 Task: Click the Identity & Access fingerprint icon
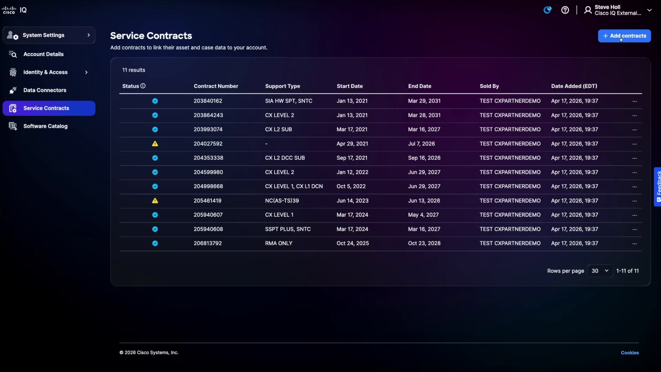[x=13, y=72]
